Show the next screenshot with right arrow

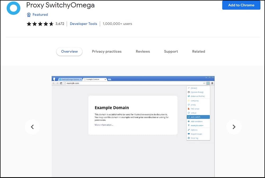pos(234,127)
